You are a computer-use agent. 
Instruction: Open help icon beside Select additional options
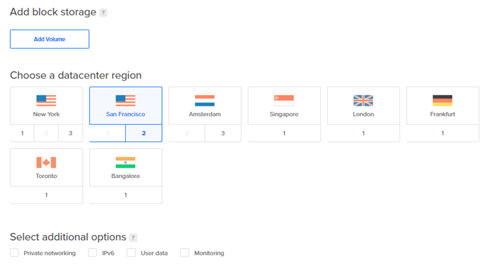[x=133, y=237]
